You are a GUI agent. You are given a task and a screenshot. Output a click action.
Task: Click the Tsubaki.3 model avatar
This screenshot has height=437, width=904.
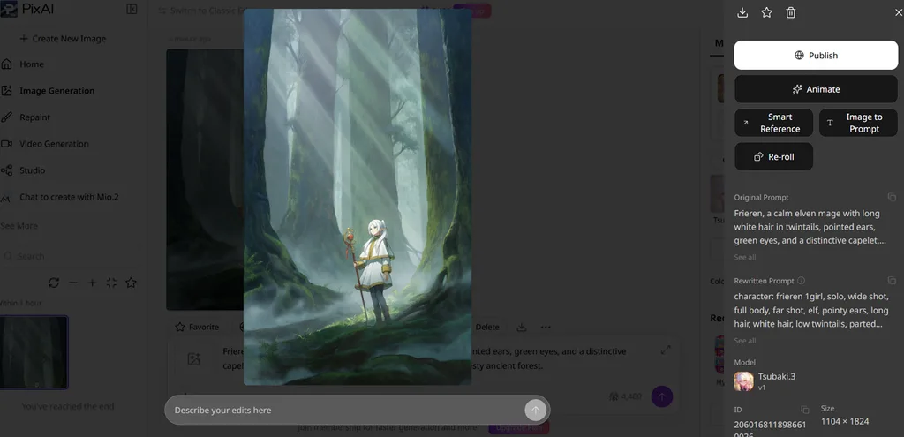pos(743,381)
